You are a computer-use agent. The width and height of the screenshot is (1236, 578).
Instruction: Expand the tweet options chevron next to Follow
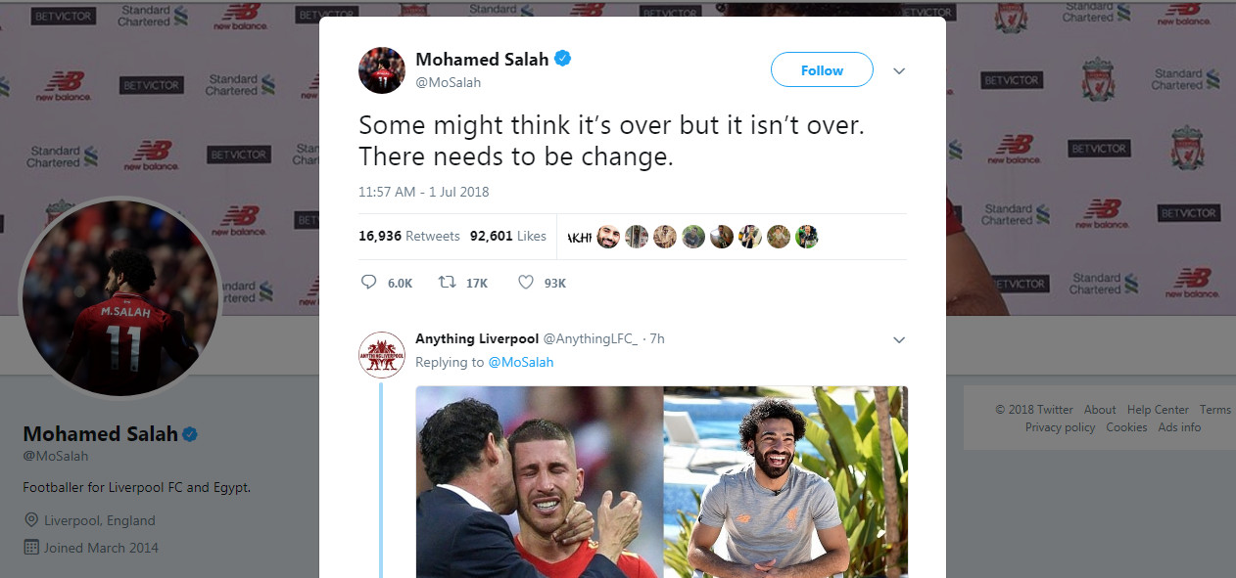pos(899,71)
